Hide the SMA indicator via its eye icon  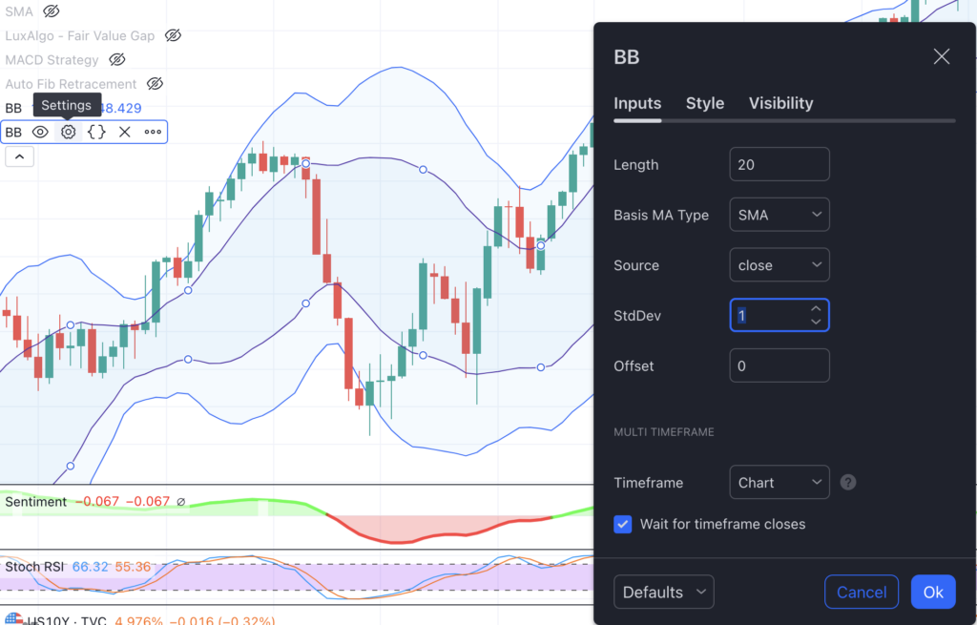pyautogui.click(x=52, y=11)
